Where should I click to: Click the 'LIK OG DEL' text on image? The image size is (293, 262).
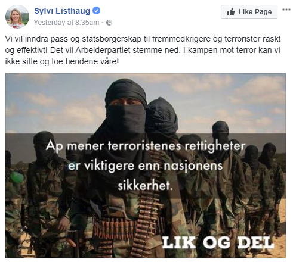[x=218, y=242]
